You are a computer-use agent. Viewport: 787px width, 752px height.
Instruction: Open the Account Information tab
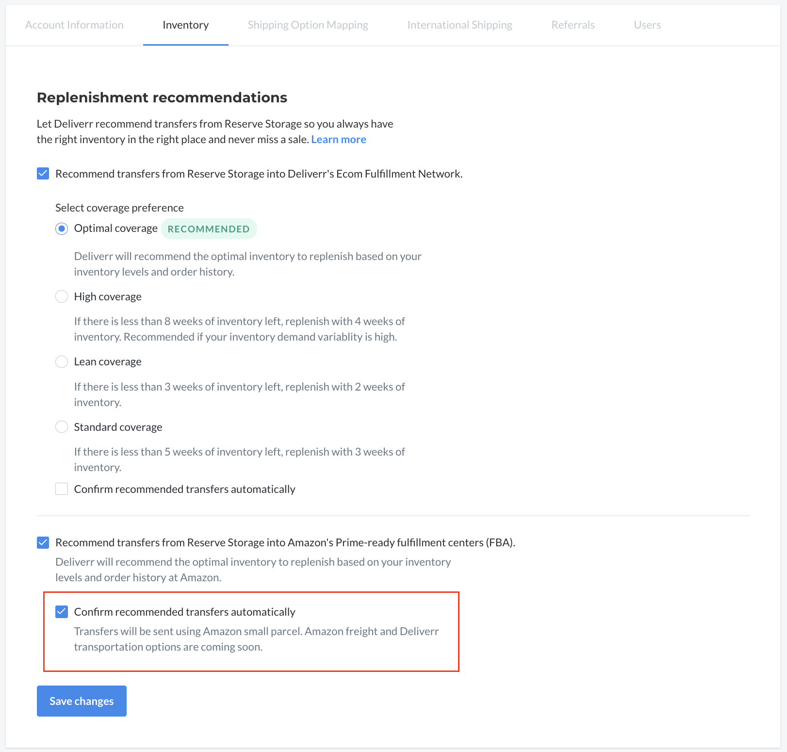click(74, 25)
